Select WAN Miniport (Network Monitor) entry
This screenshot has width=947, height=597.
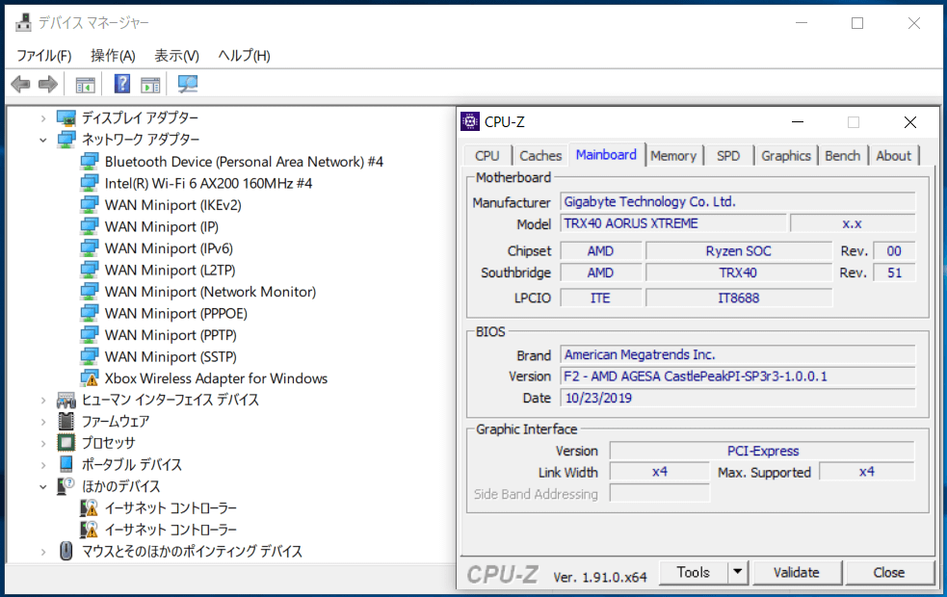pyautogui.click(x=210, y=292)
